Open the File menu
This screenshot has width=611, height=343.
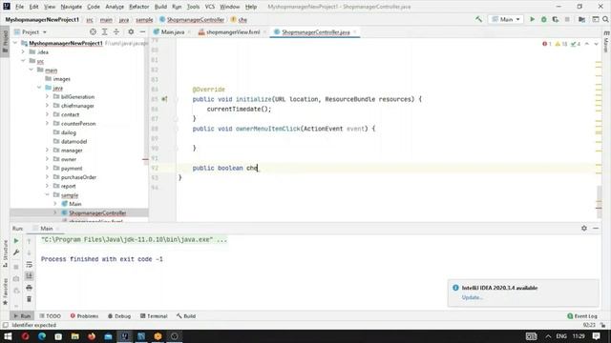[19, 7]
